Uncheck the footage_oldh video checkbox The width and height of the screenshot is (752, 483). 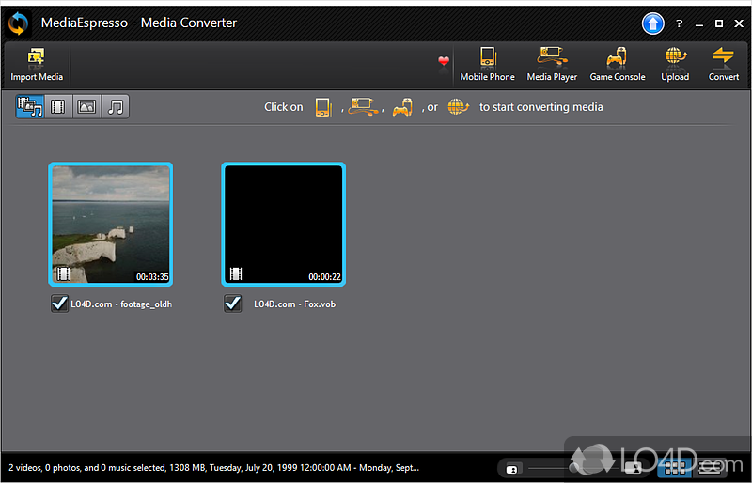[59, 304]
